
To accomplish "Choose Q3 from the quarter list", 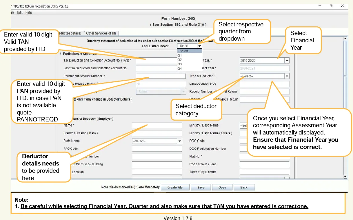I will pos(189,64).
